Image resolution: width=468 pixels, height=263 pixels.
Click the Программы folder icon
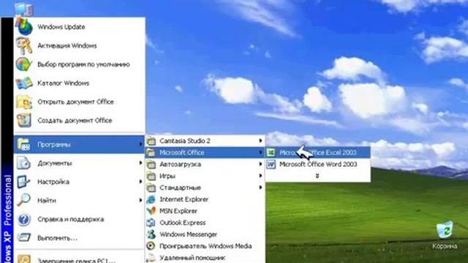pyautogui.click(x=23, y=145)
